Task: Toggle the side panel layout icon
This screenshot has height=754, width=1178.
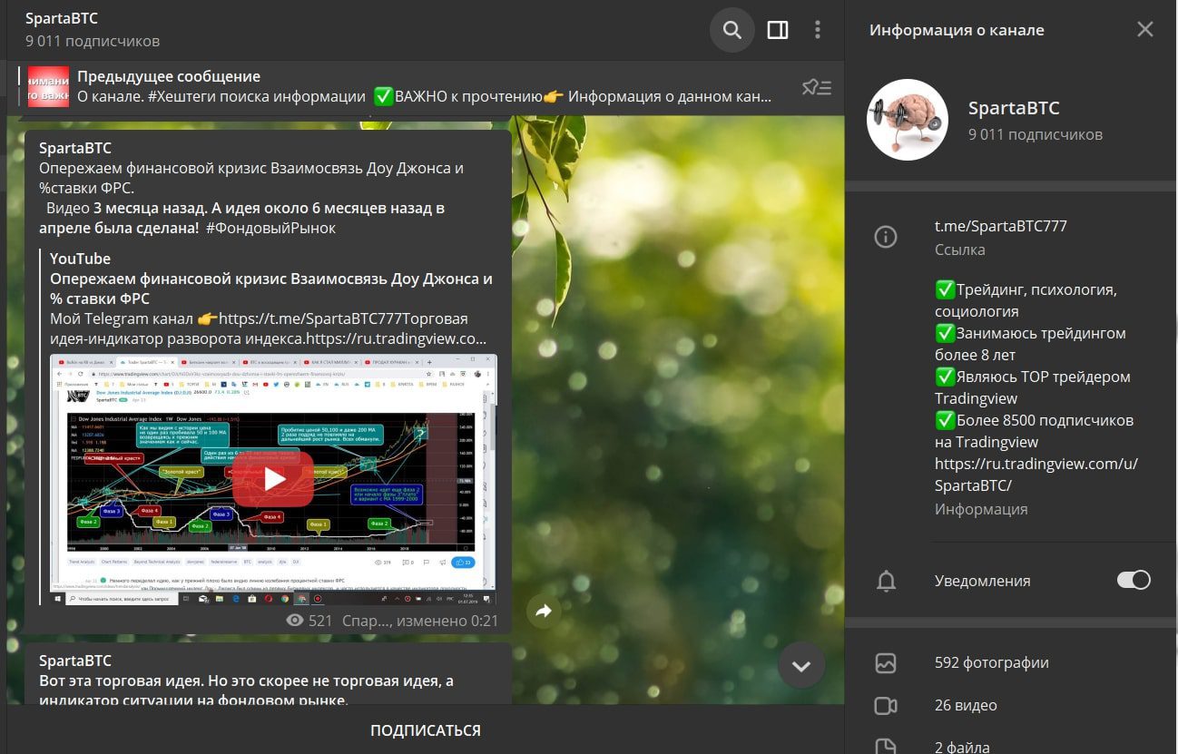Action: pos(778,30)
